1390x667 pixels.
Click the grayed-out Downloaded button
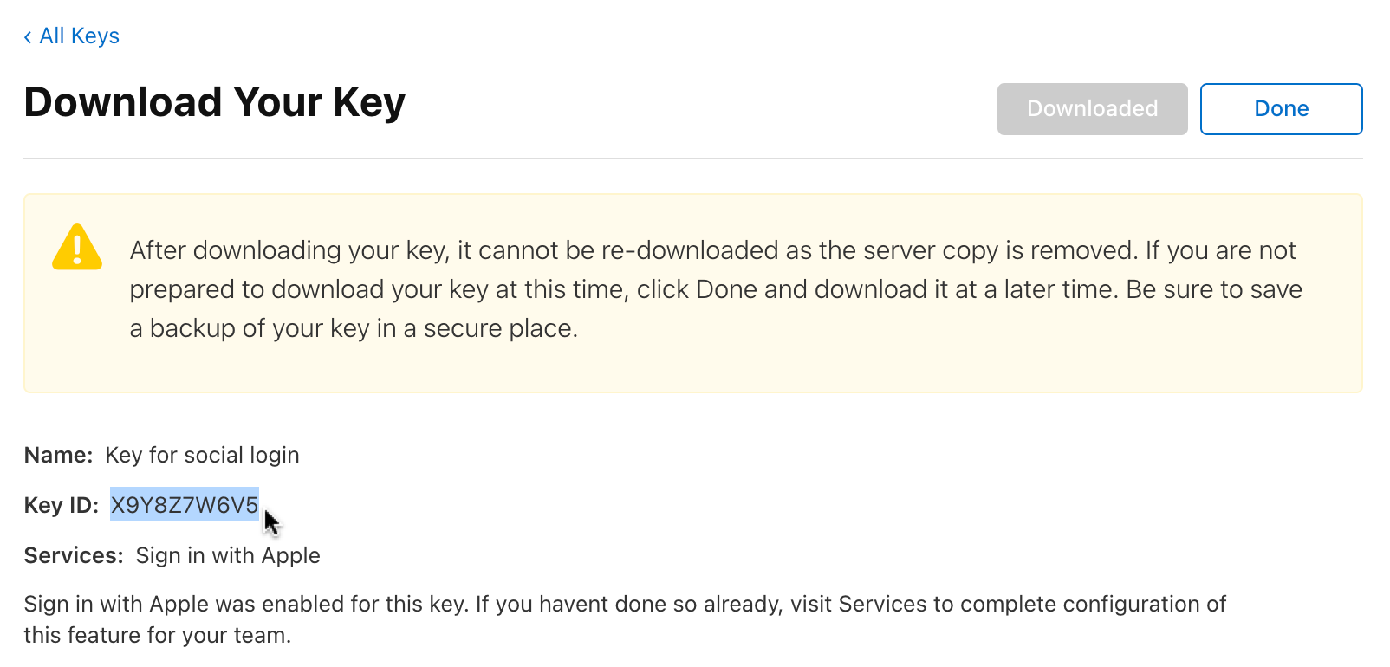(x=1092, y=108)
